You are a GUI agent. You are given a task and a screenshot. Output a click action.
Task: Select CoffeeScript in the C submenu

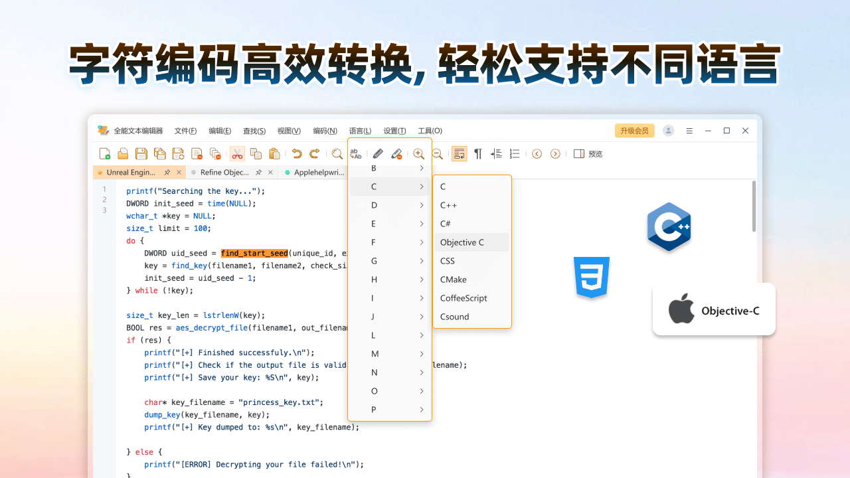464,298
